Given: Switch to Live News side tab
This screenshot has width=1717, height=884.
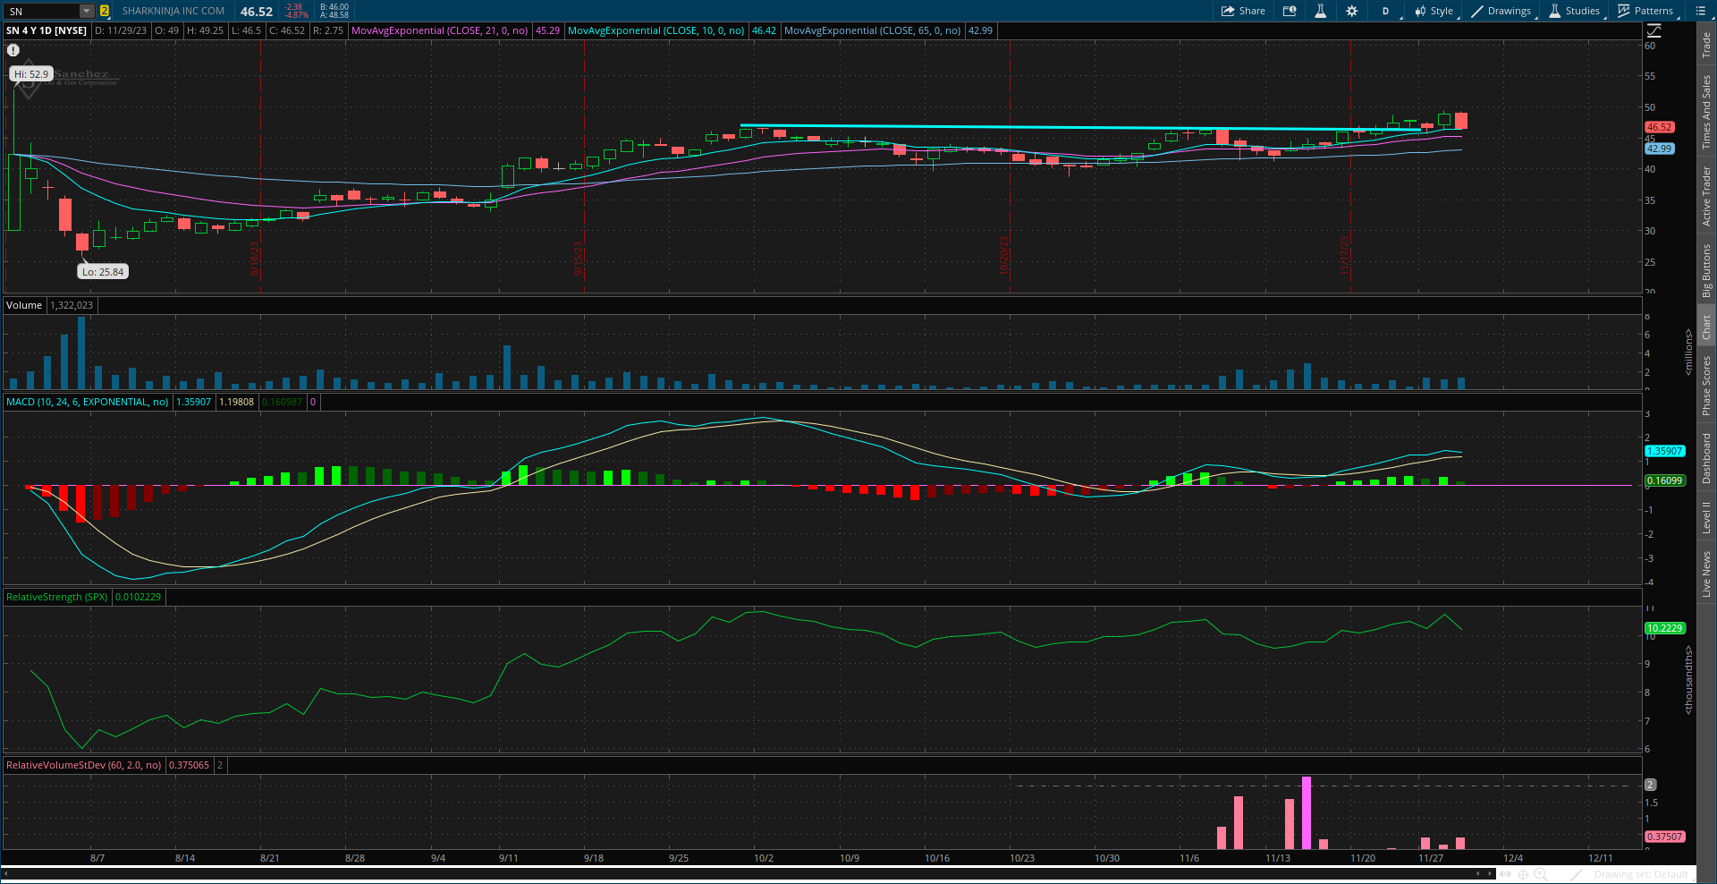Looking at the screenshot, I should tap(1706, 574).
